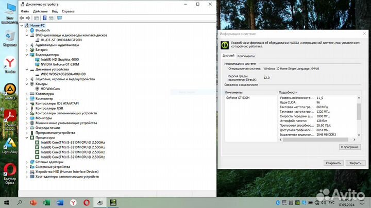
Task: Collapse the DVD-дисководы category
Action: 27,35
